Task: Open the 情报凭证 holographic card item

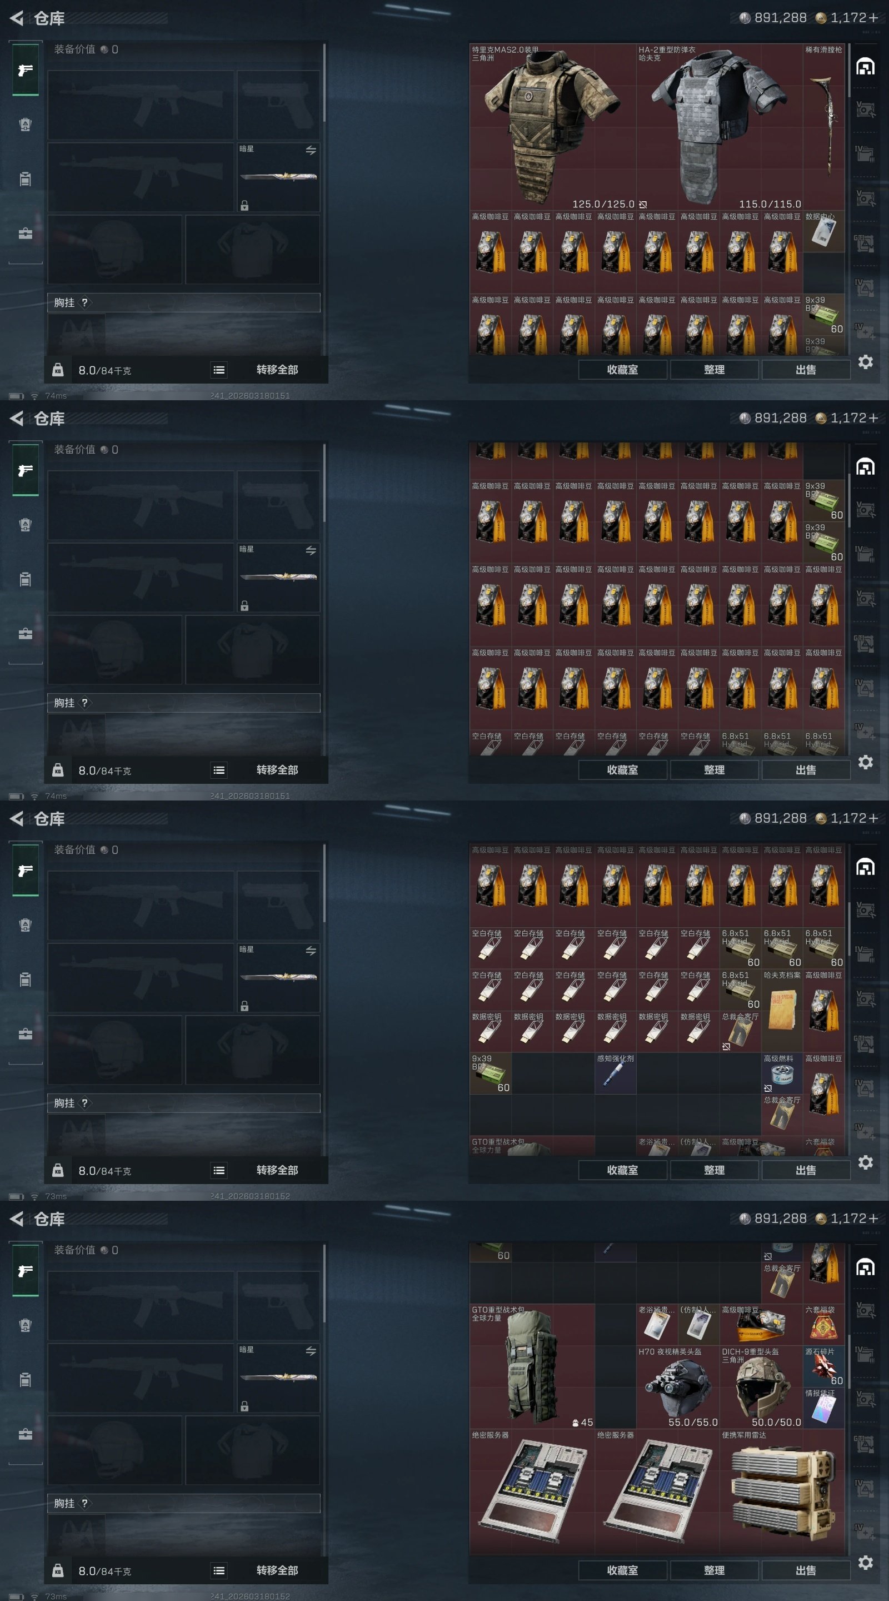Action: [x=823, y=1408]
